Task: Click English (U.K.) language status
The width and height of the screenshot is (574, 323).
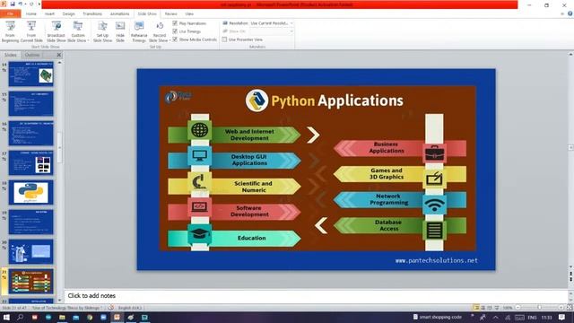Action: click(130, 308)
